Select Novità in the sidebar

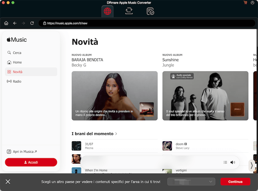click(x=31, y=72)
